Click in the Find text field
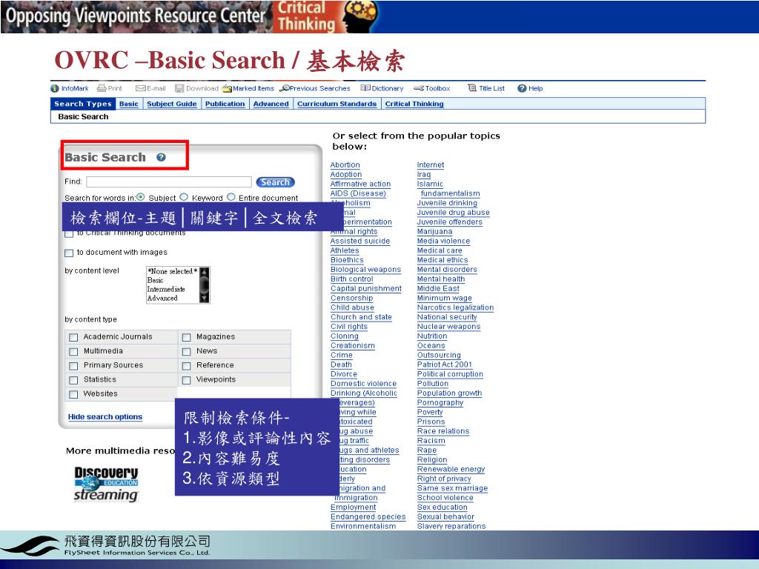This screenshot has width=759, height=569. pyautogui.click(x=169, y=182)
